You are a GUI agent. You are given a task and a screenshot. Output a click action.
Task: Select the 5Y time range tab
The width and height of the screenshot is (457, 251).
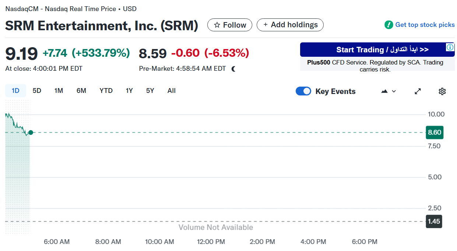[150, 91]
